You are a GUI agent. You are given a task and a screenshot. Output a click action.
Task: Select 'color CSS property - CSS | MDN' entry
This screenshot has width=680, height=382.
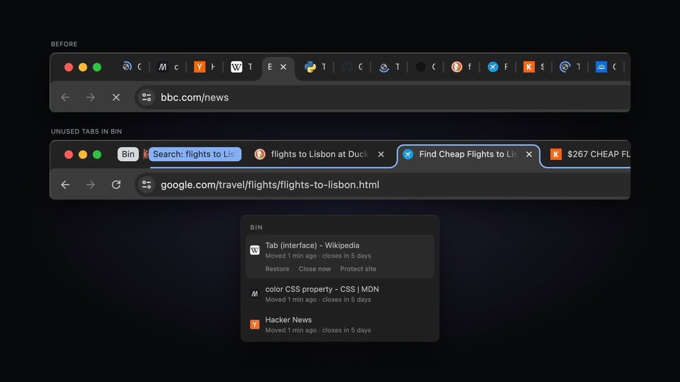tap(340, 294)
